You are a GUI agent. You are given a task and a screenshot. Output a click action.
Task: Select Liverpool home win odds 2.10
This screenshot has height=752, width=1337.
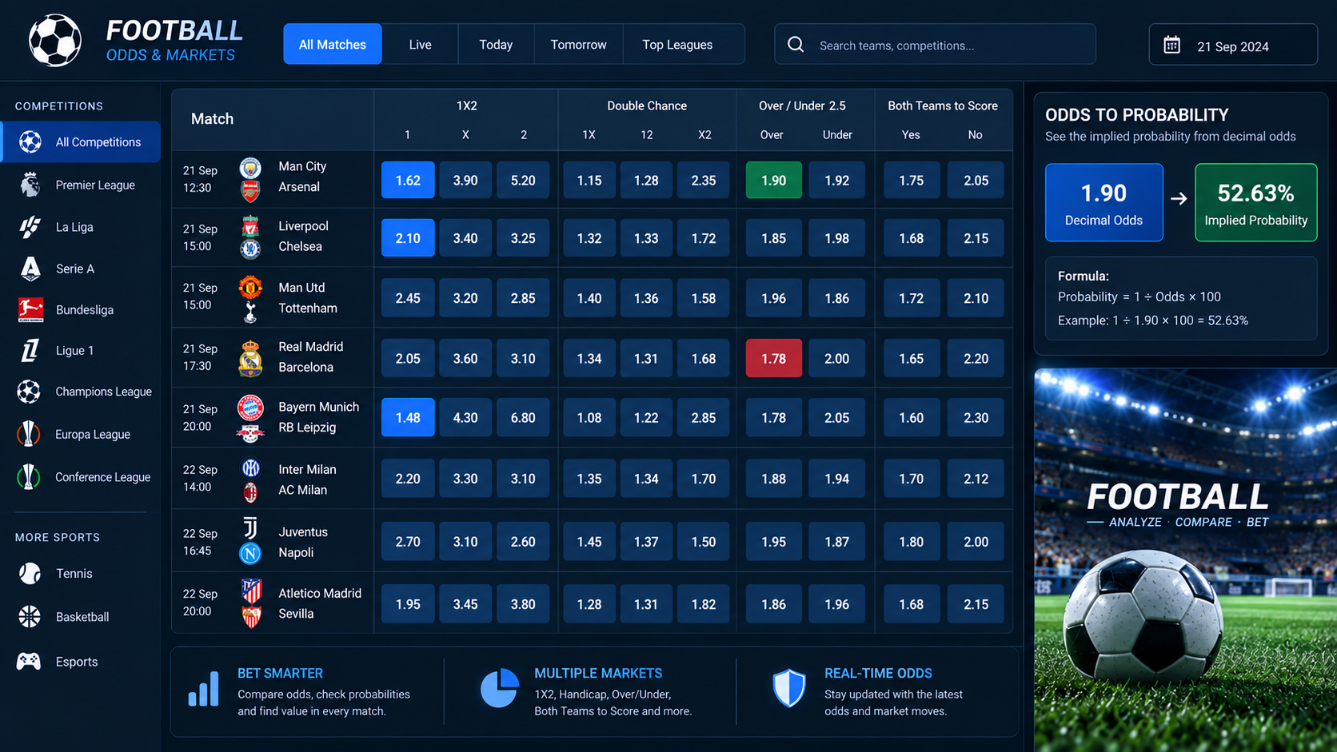[408, 238]
